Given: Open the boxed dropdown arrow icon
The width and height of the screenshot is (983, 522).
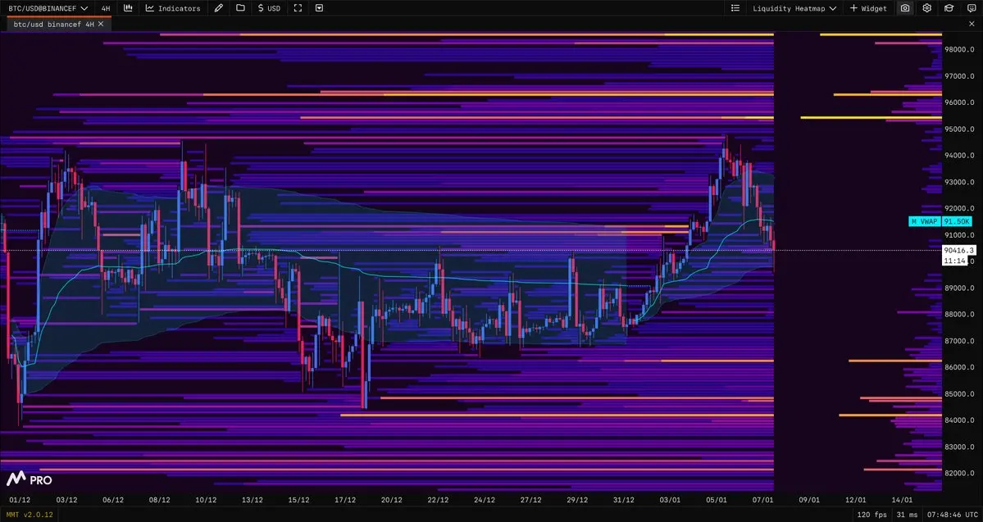Looking at the screenshot, I should click(319, 8).
